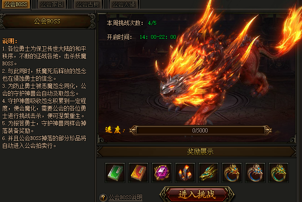
Task: Switch to the 公会古树 tab
Action: (87, 4)
